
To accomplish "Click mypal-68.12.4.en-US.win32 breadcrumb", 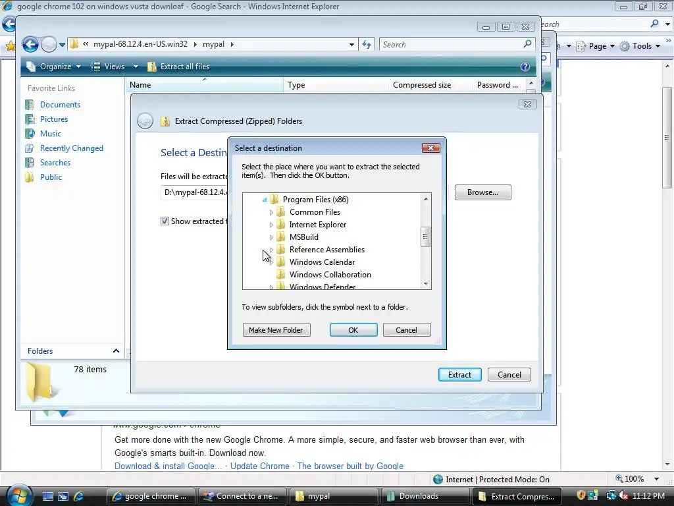I will coord(141,44).
